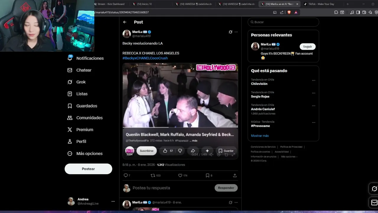378x213 pixels.
Task: Go back with the Post arrow
Action: [x=125, y=22]
